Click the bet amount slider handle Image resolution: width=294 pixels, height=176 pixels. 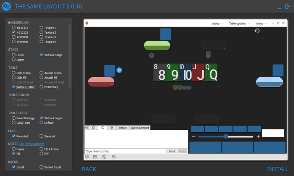pos(226,137)
